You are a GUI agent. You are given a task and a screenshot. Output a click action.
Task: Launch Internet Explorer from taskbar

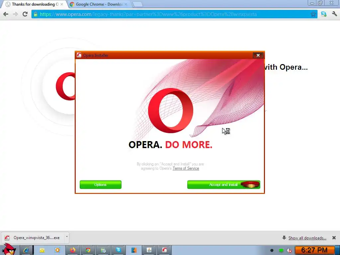(26, 250)
